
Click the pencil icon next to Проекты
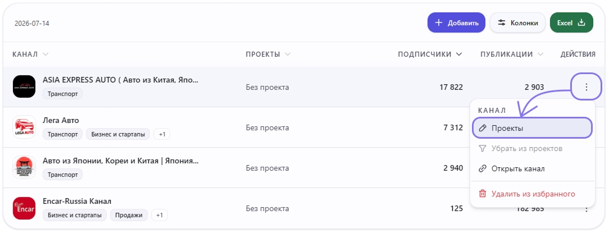click(483, 128)
